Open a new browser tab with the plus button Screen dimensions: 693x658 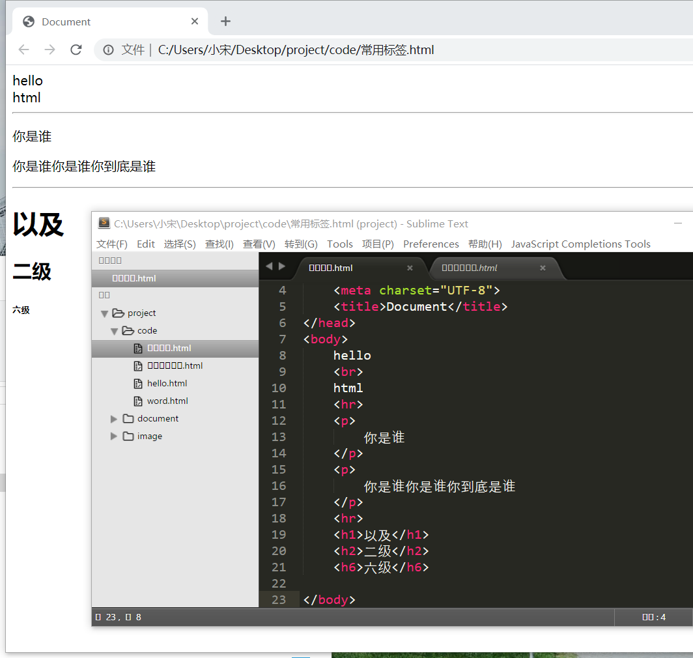point(225,21)
